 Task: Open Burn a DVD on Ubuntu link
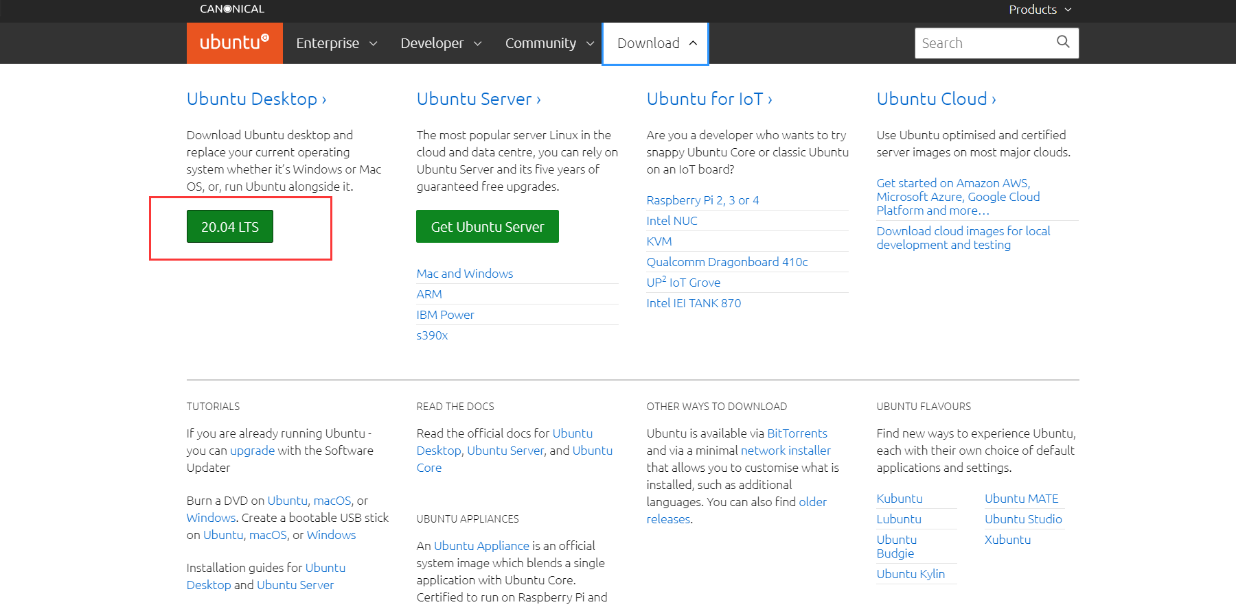[x=287, y=501]
